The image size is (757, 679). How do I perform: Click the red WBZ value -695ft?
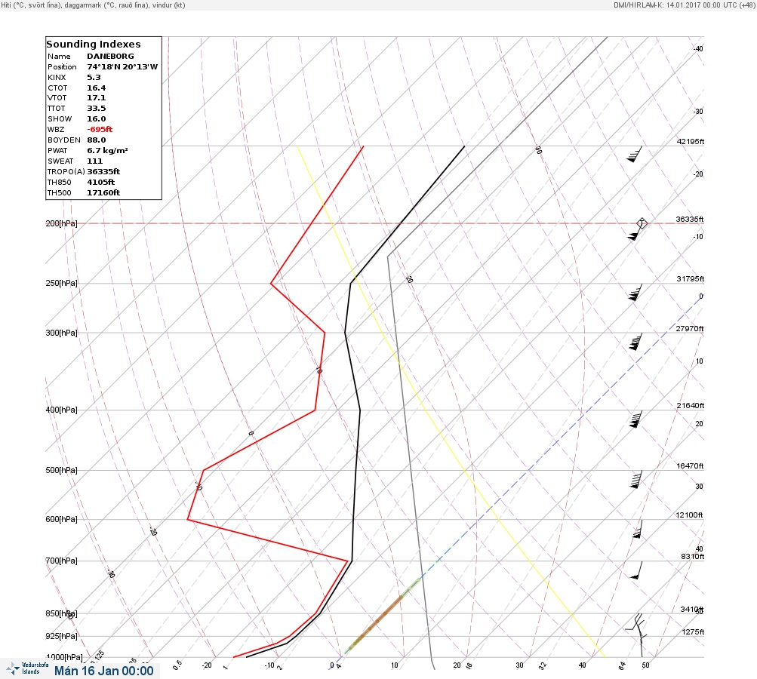point(100,129)
